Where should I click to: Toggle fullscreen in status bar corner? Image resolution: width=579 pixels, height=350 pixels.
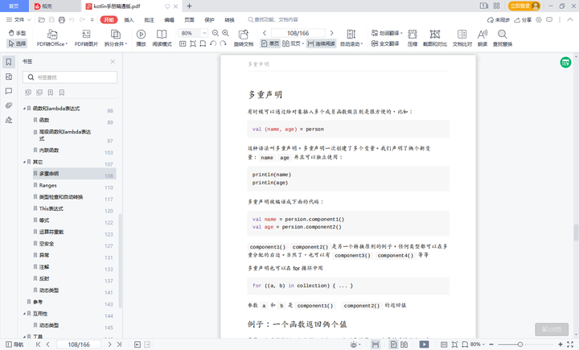[x=570, y=344]
